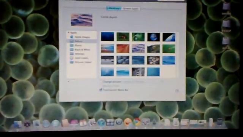This screenshot has width=243, height=137.
Task: Open help with the question mark button
Action: pyautogui.click(x=177, y=91)
